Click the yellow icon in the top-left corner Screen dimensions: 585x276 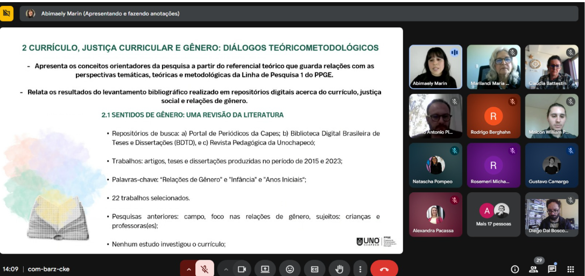7,13
